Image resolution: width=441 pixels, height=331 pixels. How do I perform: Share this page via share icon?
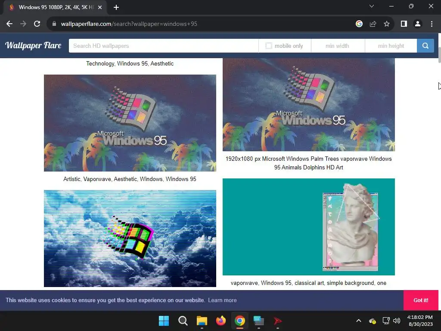pos(373,24)
